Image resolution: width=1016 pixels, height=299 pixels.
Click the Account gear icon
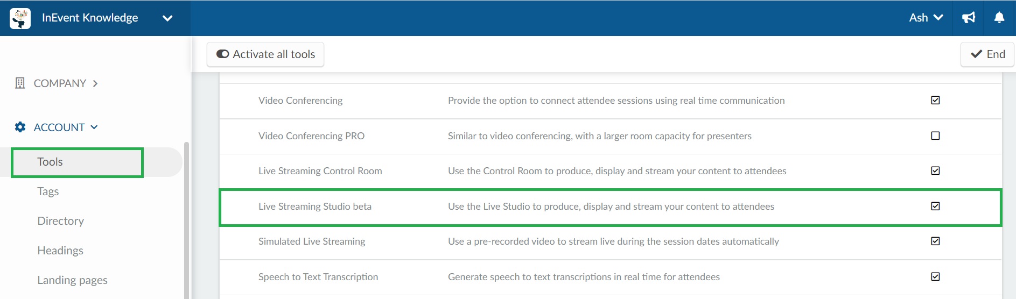[x=20, y=127]
